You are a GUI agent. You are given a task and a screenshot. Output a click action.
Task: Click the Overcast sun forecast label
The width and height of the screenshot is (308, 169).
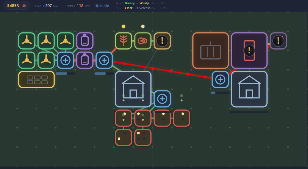(x=144, y=8)
